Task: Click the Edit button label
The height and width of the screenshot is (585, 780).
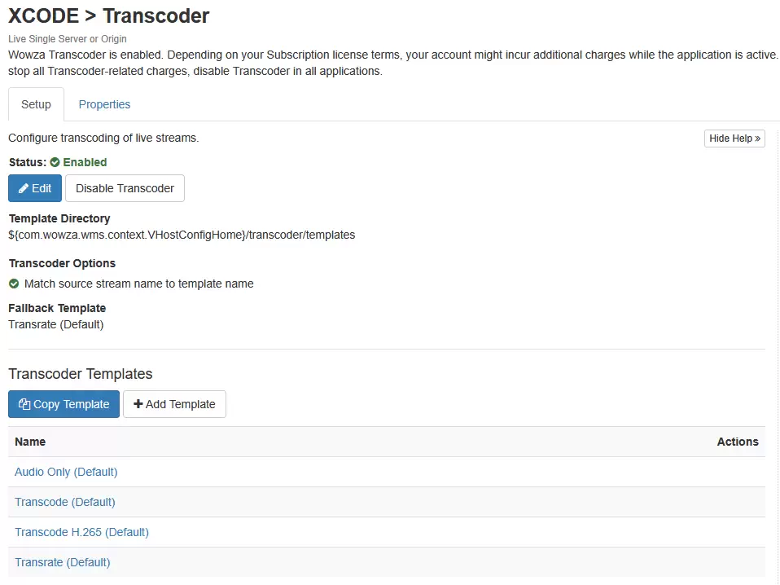Action: tap(42, 189)
